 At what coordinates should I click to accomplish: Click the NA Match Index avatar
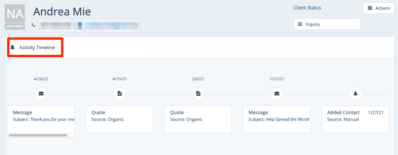click(x=15, y=17)
